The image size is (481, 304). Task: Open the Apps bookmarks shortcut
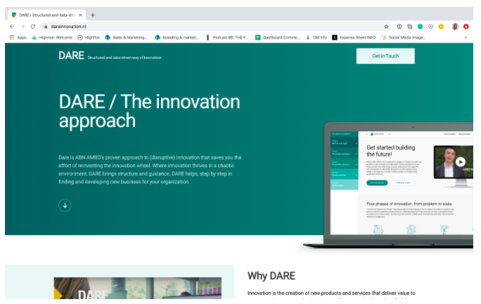18,37
